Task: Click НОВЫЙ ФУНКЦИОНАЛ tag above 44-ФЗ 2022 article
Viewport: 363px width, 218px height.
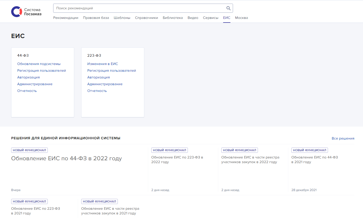Action: click(x=29, y=150)
